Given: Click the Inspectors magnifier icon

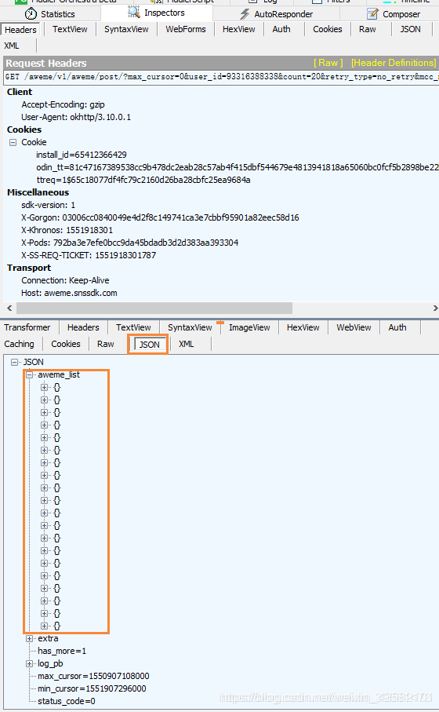Looking at the screenshot, I should pyautogui.click(x=134, y=12).
